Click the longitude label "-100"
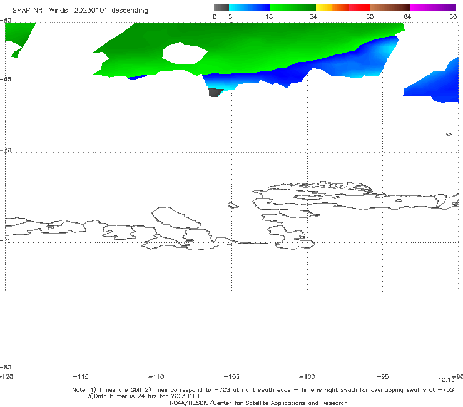463x407 pixels. (x=307, y=376)
